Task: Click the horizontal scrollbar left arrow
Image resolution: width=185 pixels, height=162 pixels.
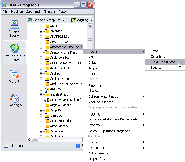Action: pyautogui.click(x=29, y=139)
